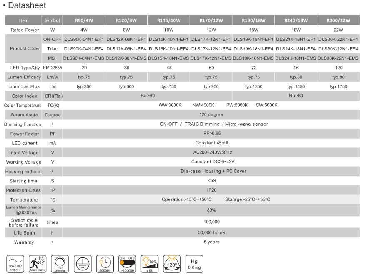
Task: Select the Hg 0.0mg mercury-free icon
Action: [193, 264]
